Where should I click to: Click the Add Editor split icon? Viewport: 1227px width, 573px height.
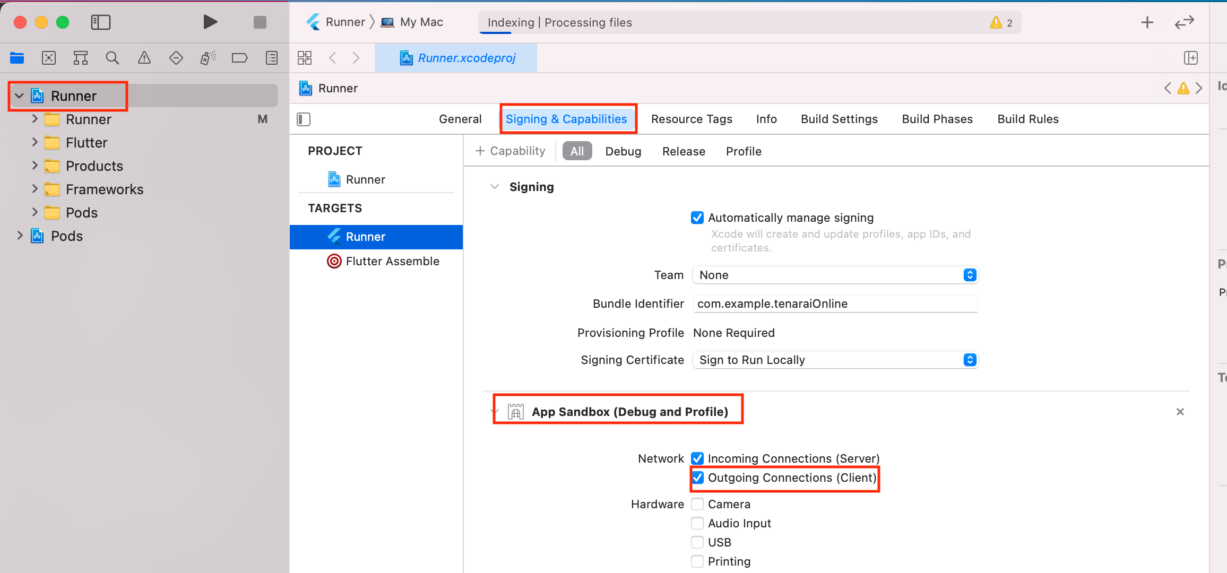(x=1190, y=58)
